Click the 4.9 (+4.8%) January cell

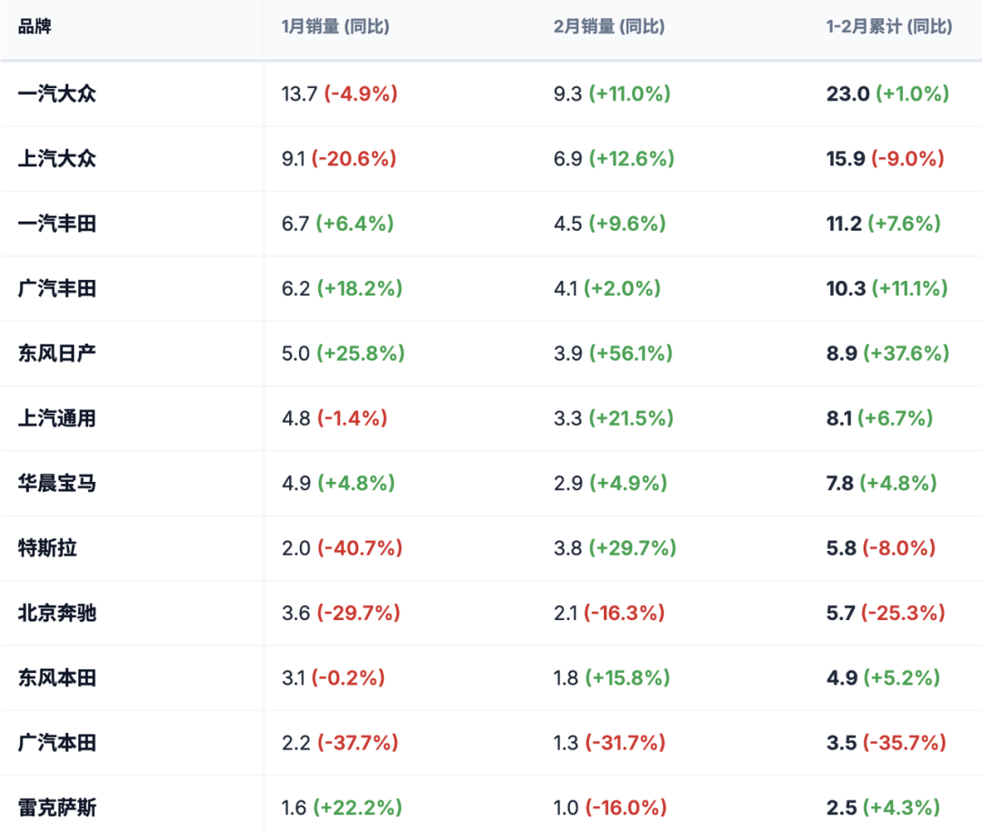(338, 484)
